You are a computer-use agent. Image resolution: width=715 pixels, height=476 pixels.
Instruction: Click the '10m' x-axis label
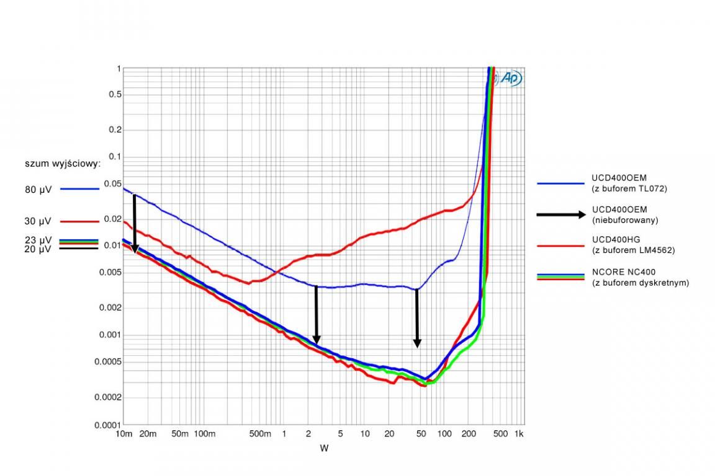tap(124, 434)
